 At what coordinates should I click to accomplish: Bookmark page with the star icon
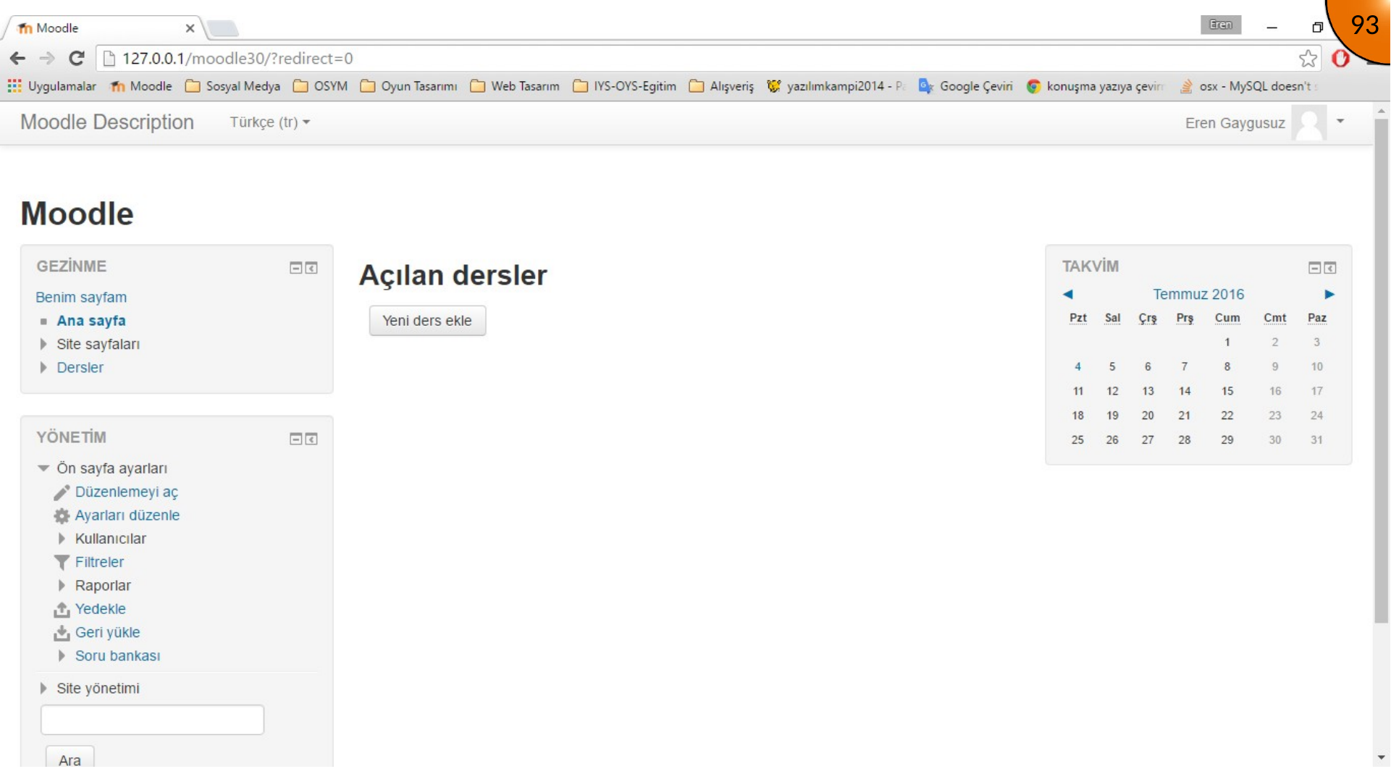coord(1308,58)
